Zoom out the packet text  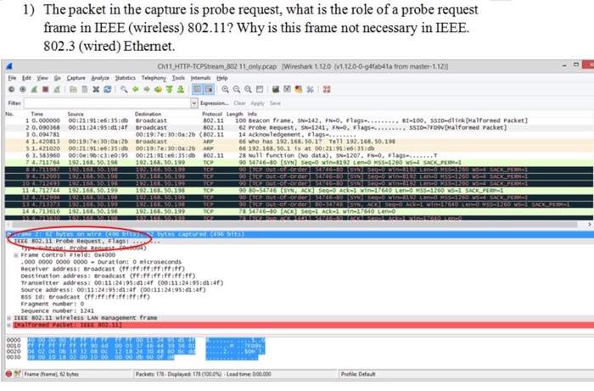click(x=237, y=89)
